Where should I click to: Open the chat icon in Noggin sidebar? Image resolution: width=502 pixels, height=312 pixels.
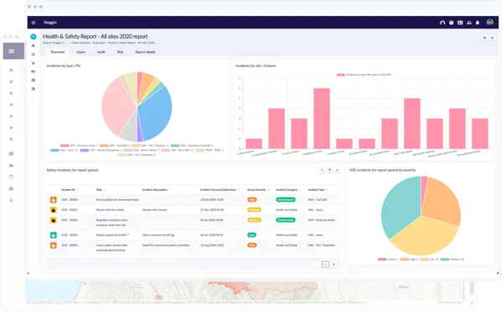[x=34, y=80]
